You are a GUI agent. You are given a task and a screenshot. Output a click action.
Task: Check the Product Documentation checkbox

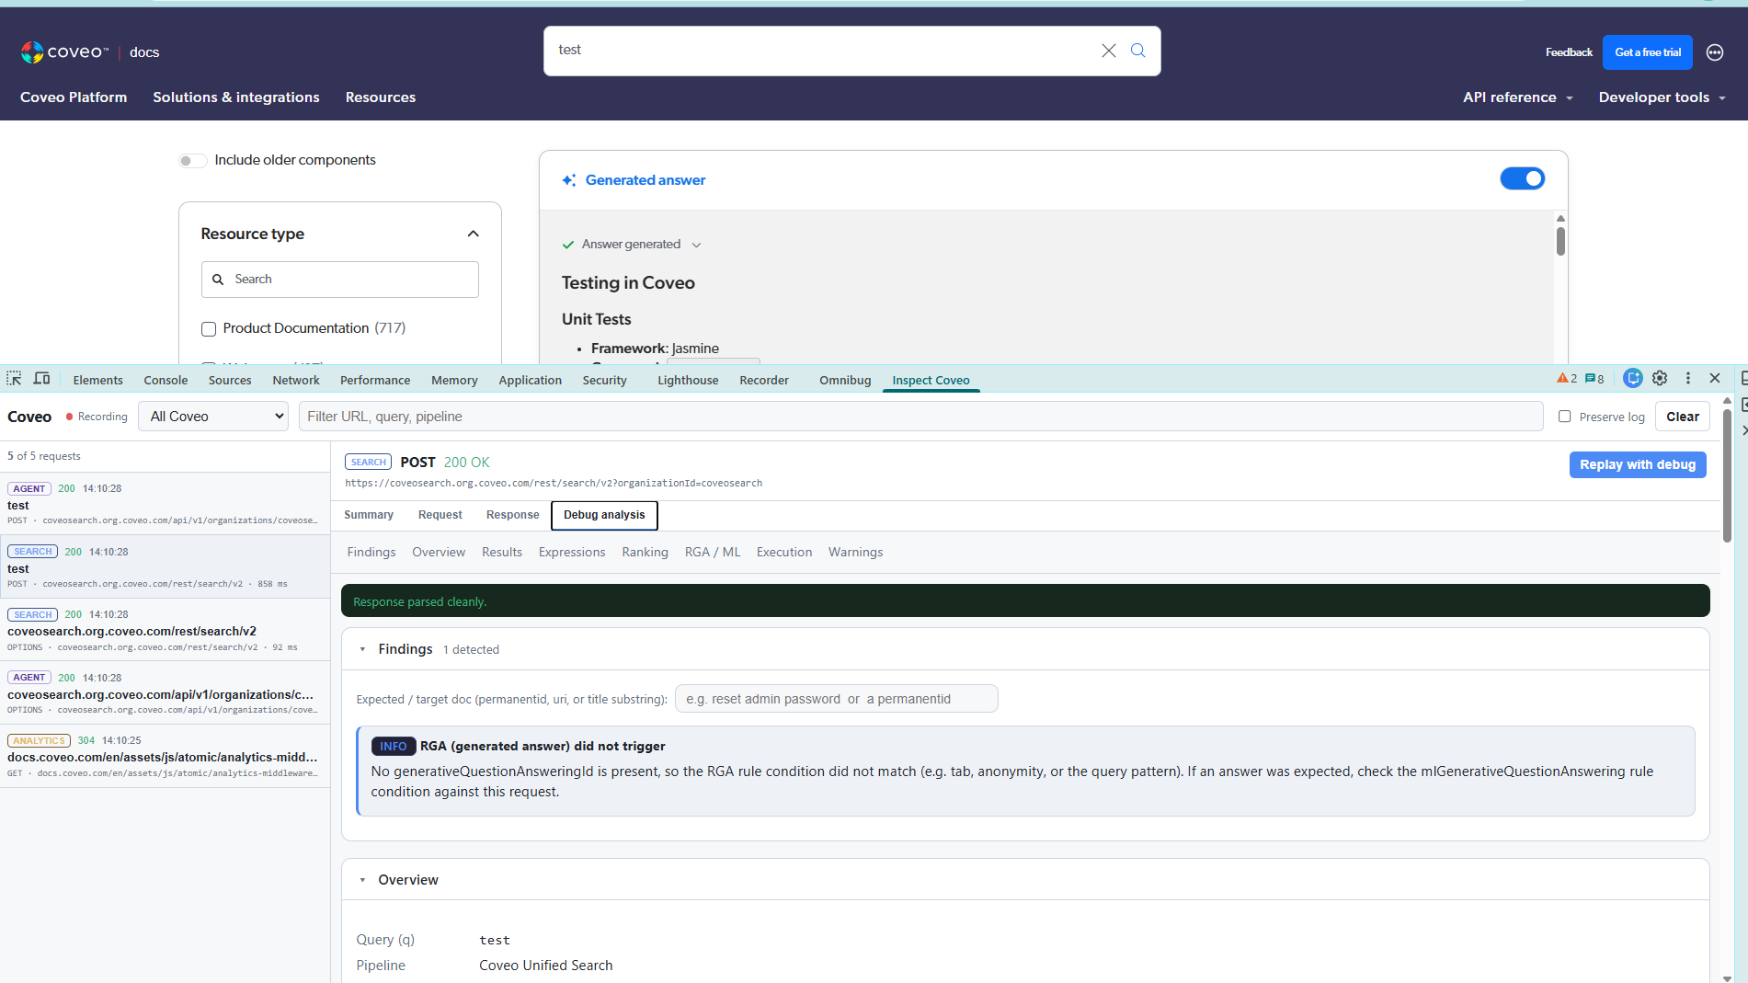pos(209,329)
